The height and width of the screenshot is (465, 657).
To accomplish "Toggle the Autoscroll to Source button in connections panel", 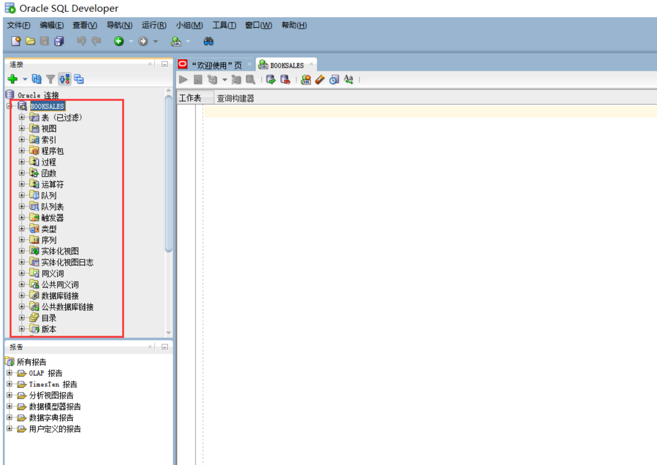I will click(64, 79).
